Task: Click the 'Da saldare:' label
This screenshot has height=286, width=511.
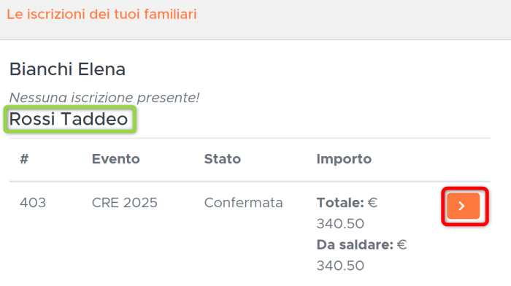Action: click(x=356, y=244)
